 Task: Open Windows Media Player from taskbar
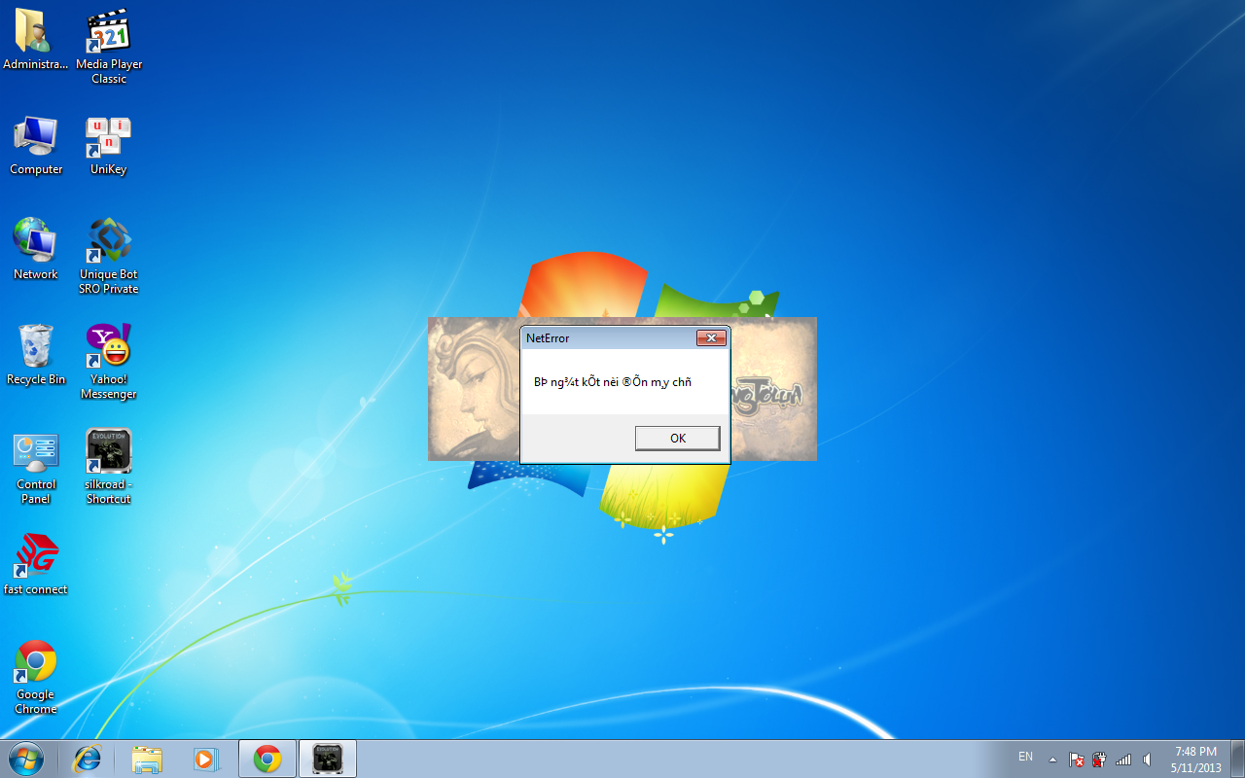click(x=206, y=759)
